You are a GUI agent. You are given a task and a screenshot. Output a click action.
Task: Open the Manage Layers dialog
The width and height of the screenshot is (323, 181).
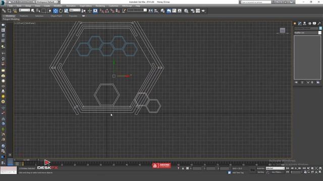pos(163,11)
